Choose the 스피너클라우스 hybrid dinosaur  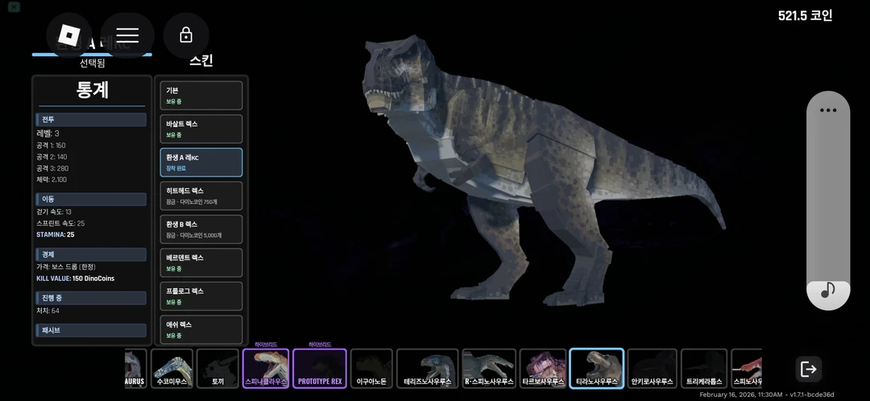266,368
